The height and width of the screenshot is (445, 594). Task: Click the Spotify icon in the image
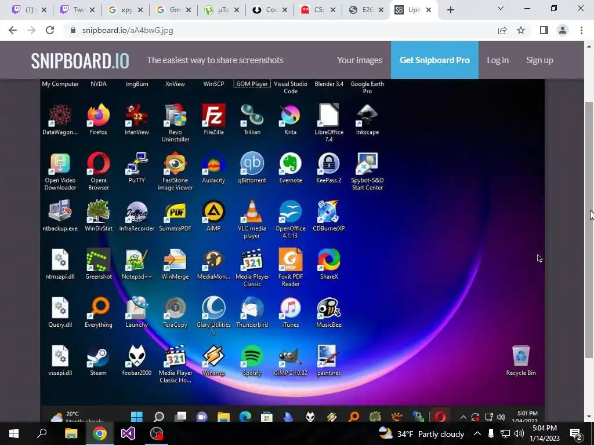click(x=252, y=356)
